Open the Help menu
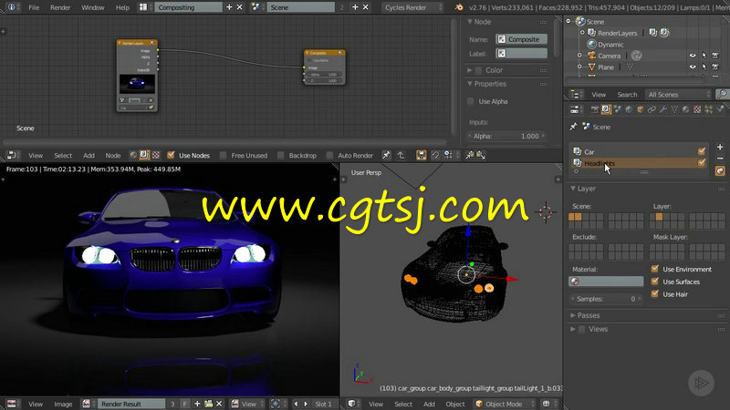The height and width of the screenshot is (410, 730). (122, 7)
